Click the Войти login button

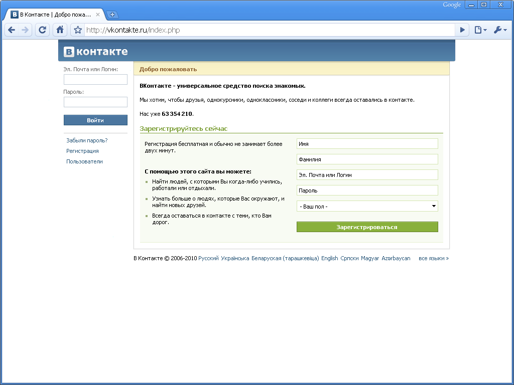pos(95,120)
